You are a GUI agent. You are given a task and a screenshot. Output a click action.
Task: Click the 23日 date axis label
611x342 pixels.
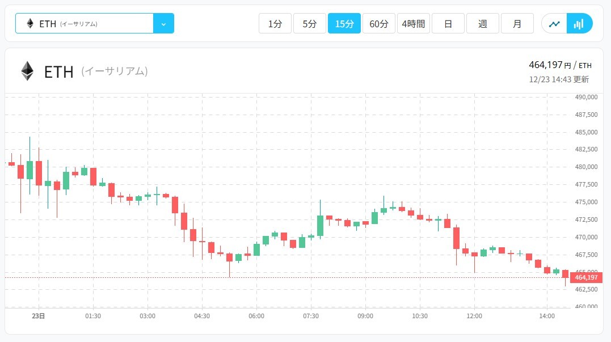(x=38, y=316)
